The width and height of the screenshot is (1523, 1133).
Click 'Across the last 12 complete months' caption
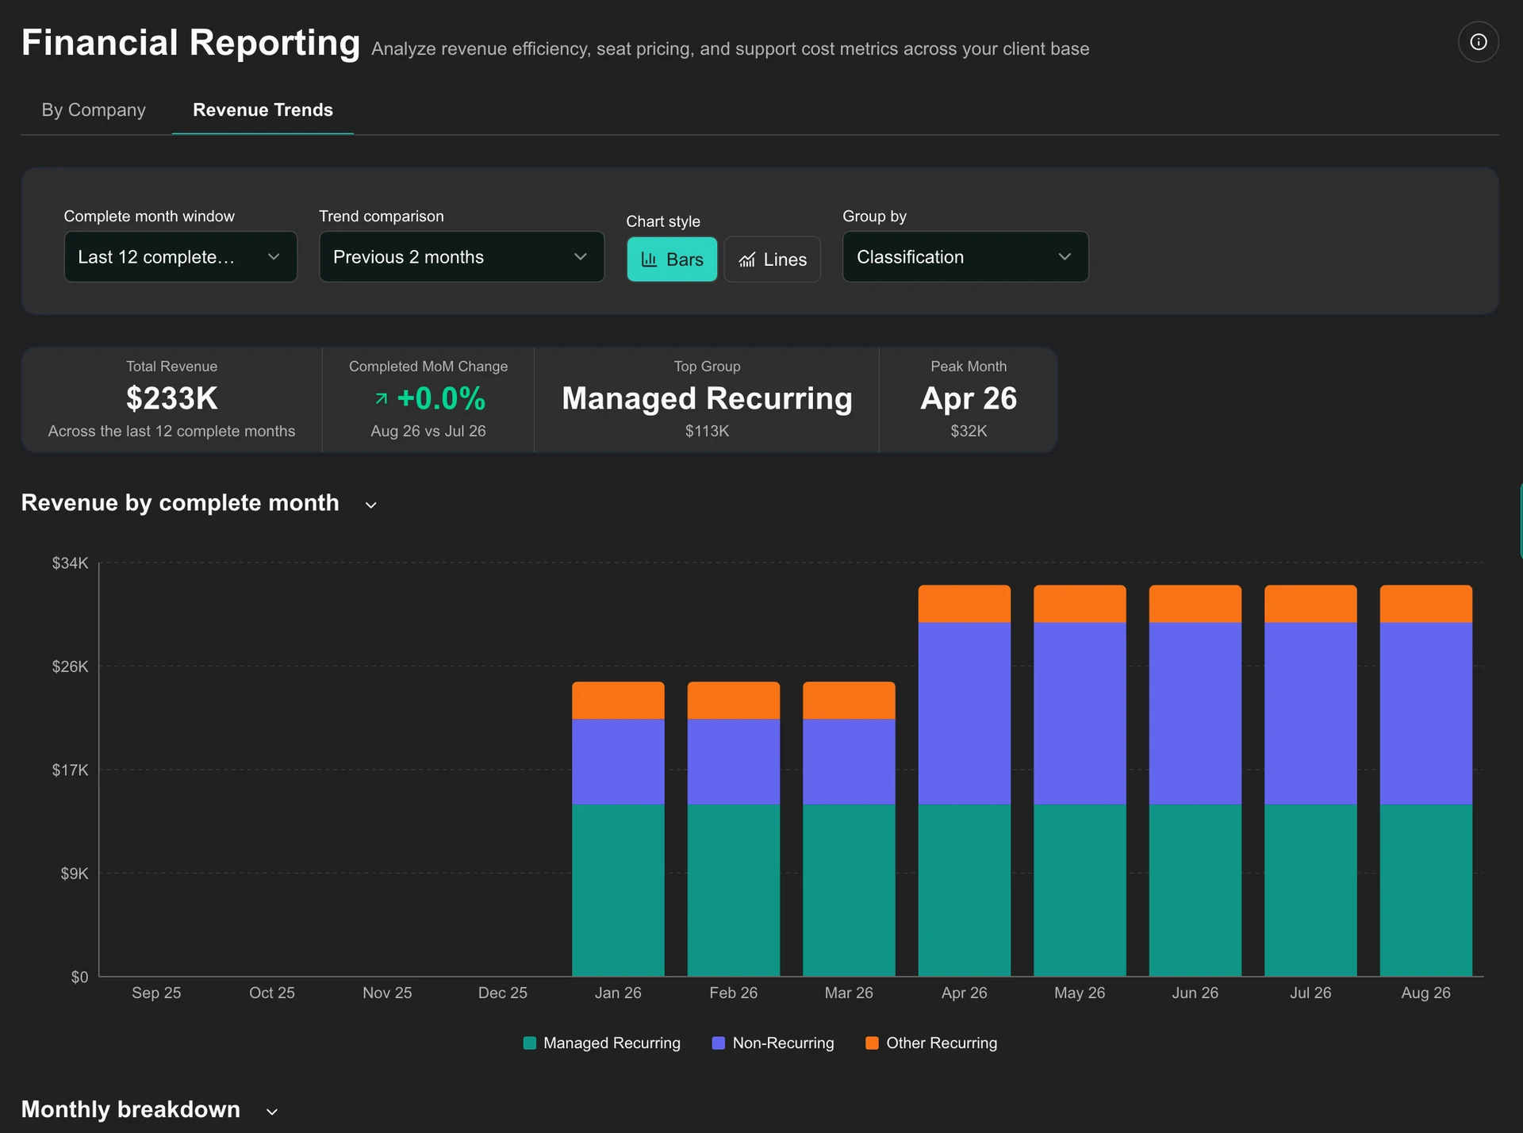click(171, 431)
